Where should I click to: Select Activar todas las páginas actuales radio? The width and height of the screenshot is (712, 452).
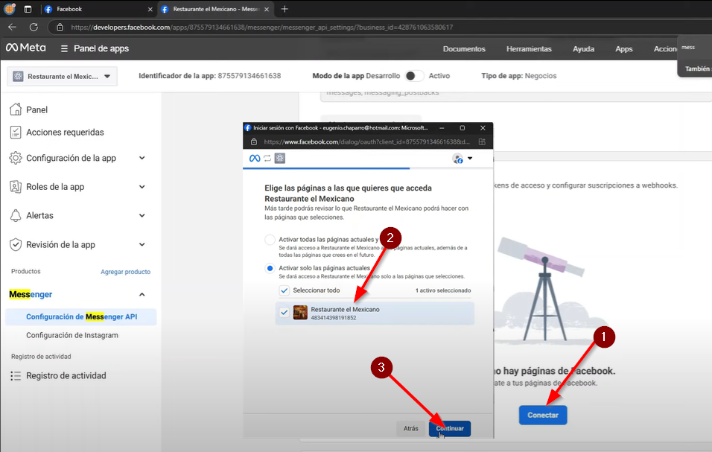pos(270,240)
